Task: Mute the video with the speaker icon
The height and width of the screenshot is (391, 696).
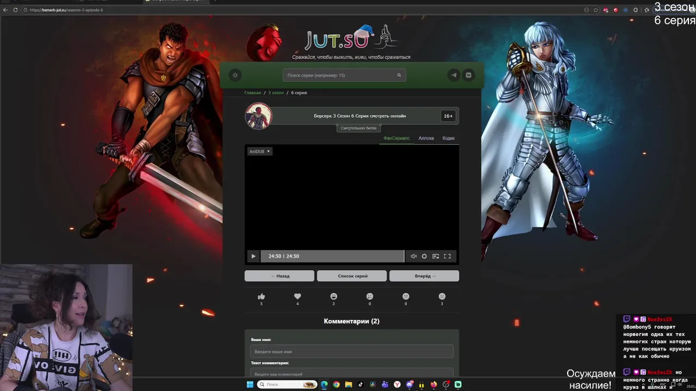Action: [414, 256]
